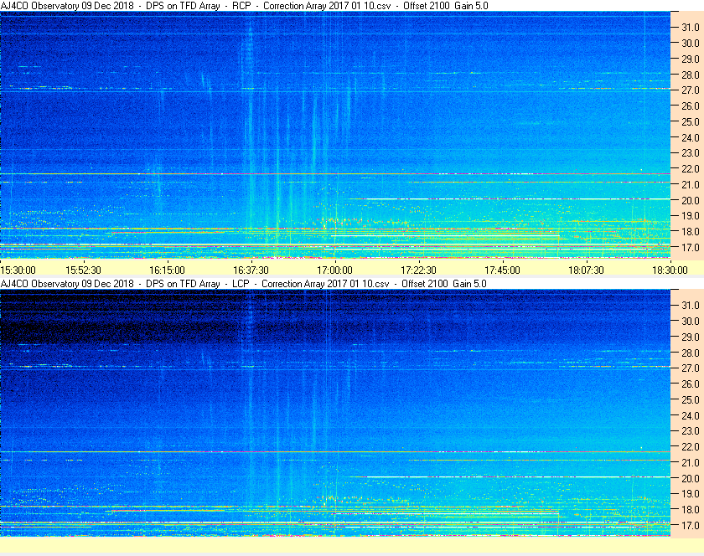Click the RCP spectrogram title text
The height and width of the screenshot is (556, 704).
pyautogui.click(x=244, y=6)
